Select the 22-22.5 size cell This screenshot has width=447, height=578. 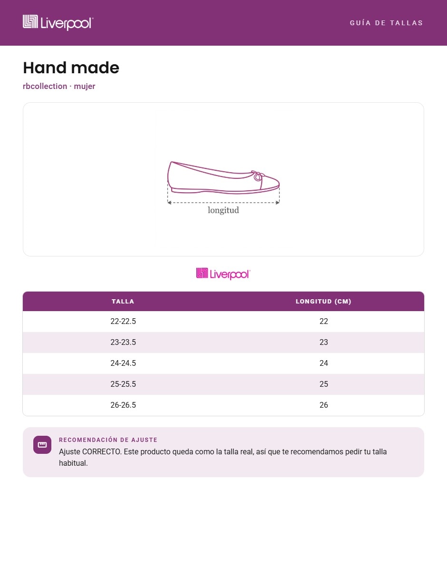(x=123, y=322)
